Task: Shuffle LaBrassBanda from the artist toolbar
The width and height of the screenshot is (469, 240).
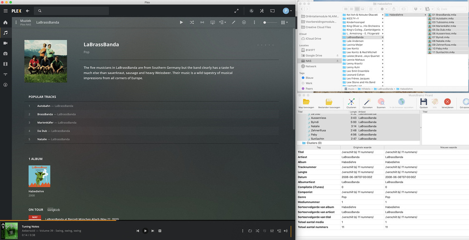Action: [192, 22]
